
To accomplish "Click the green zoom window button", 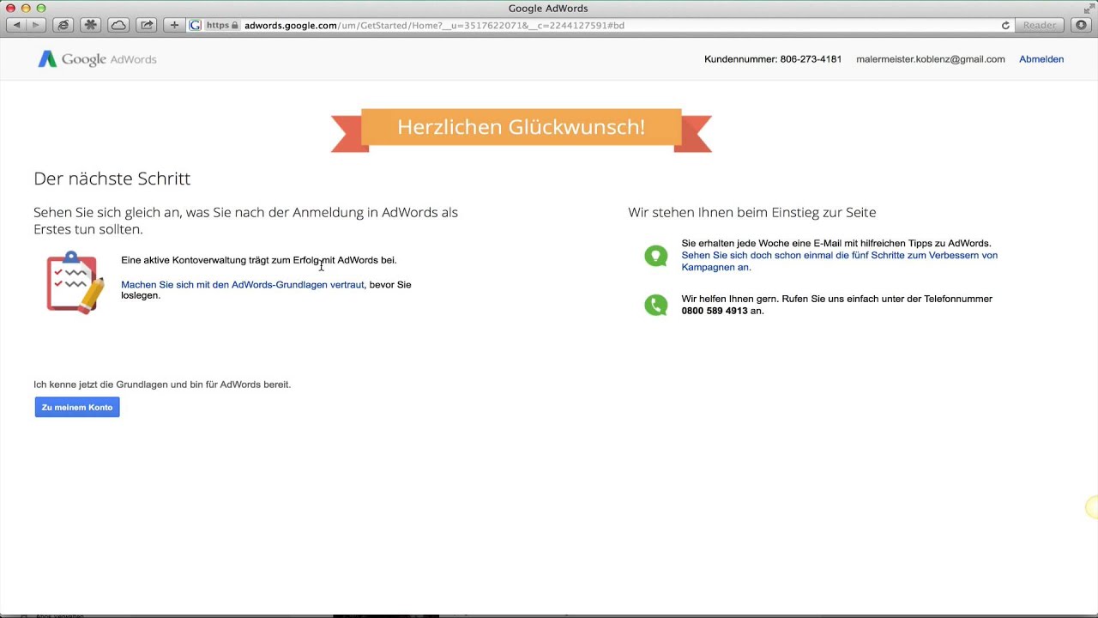I will click(40, 8).
